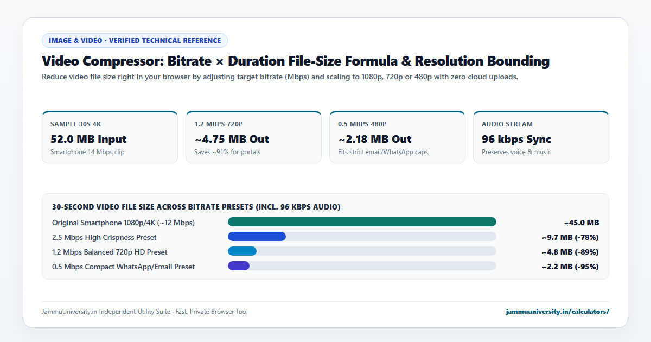
Task: Click the subtitle about reducing video file size
Action: pos(280,77)
